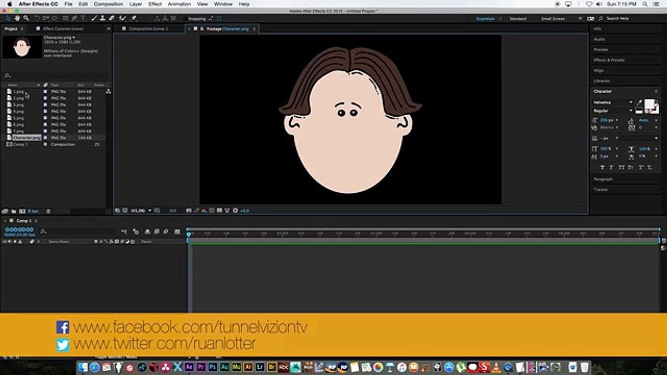This screenshot has width=667, height=375.
Task: Toggle Frame Blending switch in timeline
Action: point(156,231)
